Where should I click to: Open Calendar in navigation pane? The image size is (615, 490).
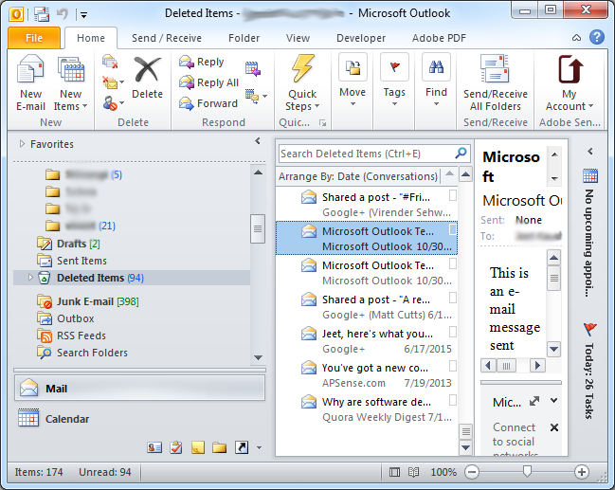point(66,419)
